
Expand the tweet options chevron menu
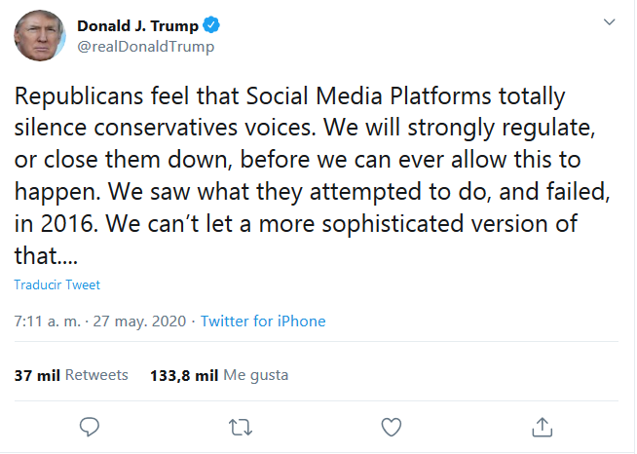[609, 22]
